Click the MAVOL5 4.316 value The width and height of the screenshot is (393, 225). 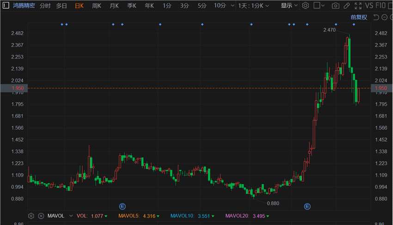coord(149,216)
